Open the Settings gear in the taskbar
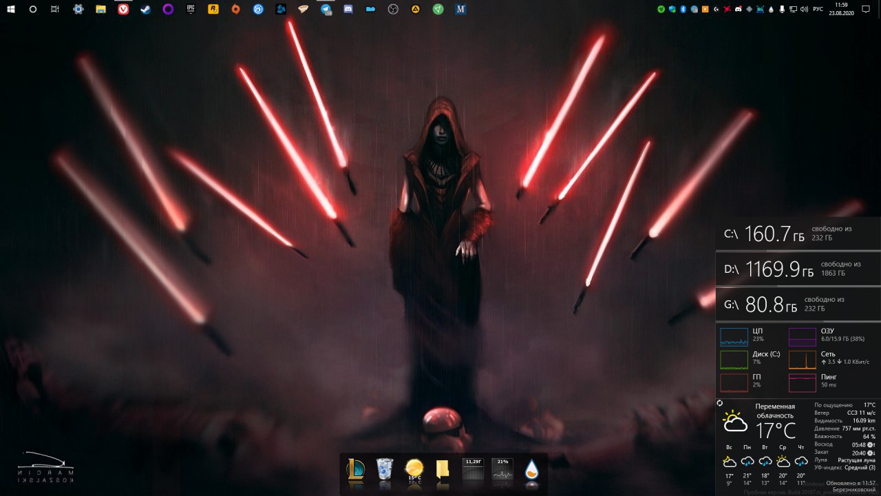This screenshot has height=496, width=881. pyautogui.click(x=78, y=10)
